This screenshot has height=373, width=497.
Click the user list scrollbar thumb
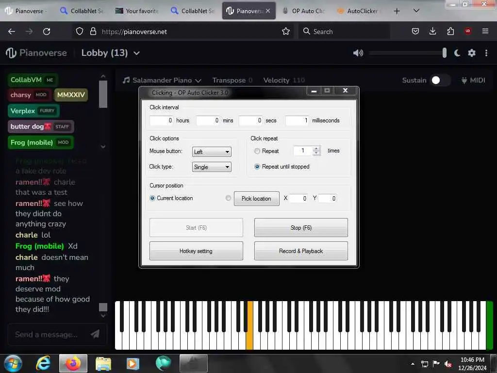(103, 94)
